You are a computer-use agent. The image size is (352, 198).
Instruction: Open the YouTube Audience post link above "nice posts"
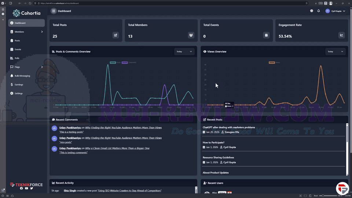point(123,138)
